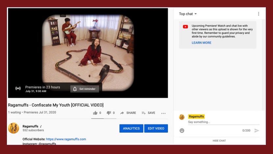
Task: Click the like count next to thumbs up
Action: 100,113
